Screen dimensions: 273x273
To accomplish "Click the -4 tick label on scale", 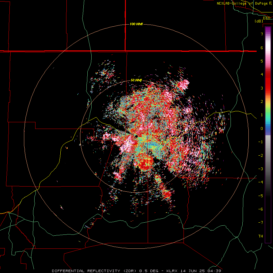I will click(x=261, y=182).
